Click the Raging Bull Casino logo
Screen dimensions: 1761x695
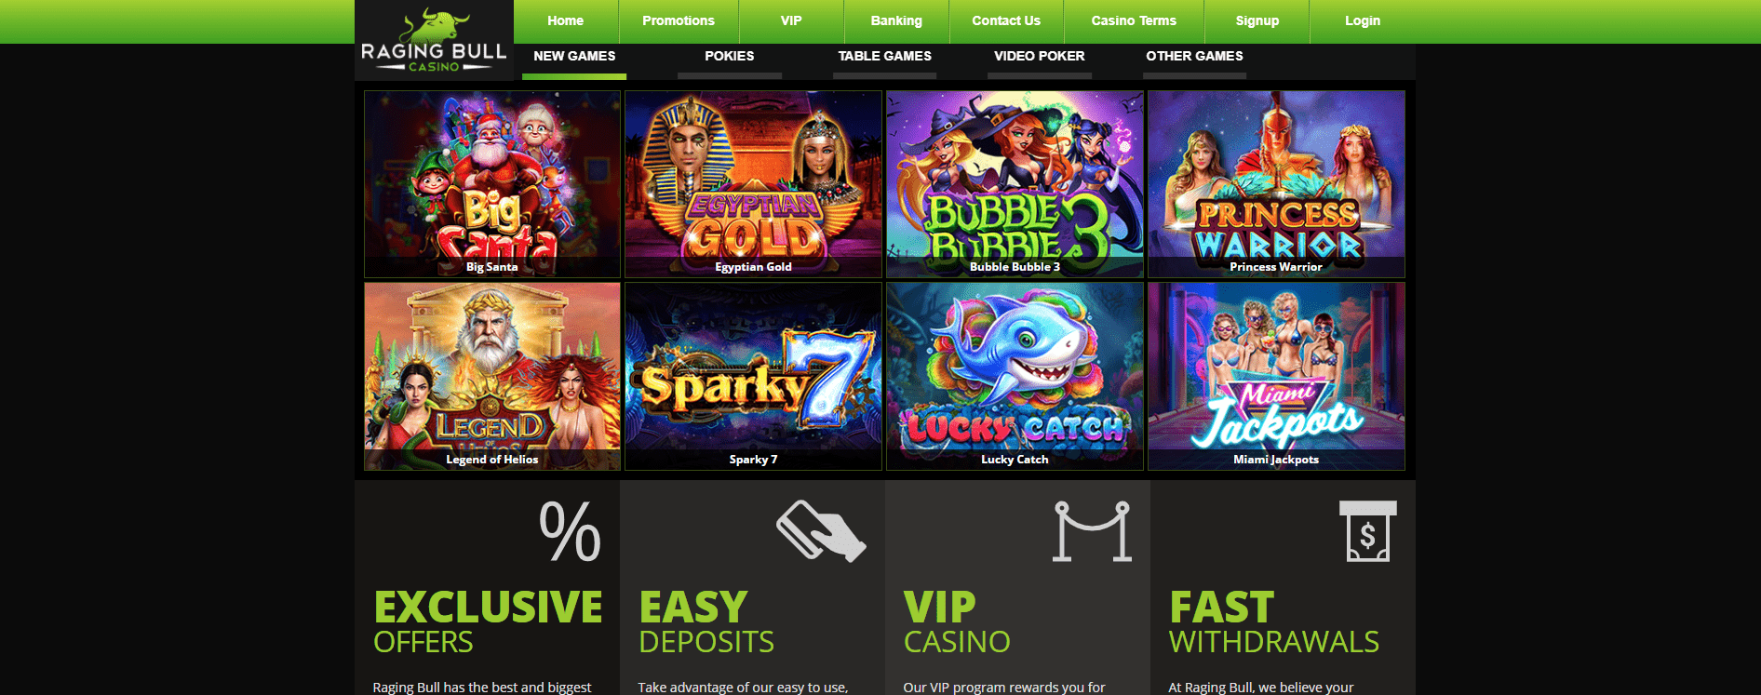coord(434,41)
